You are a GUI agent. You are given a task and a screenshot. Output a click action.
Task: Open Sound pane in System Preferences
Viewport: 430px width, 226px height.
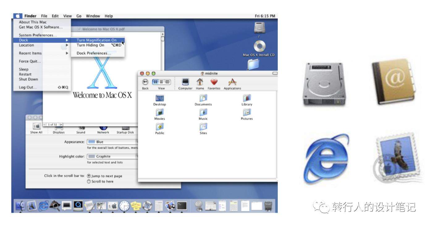(81, 130)
